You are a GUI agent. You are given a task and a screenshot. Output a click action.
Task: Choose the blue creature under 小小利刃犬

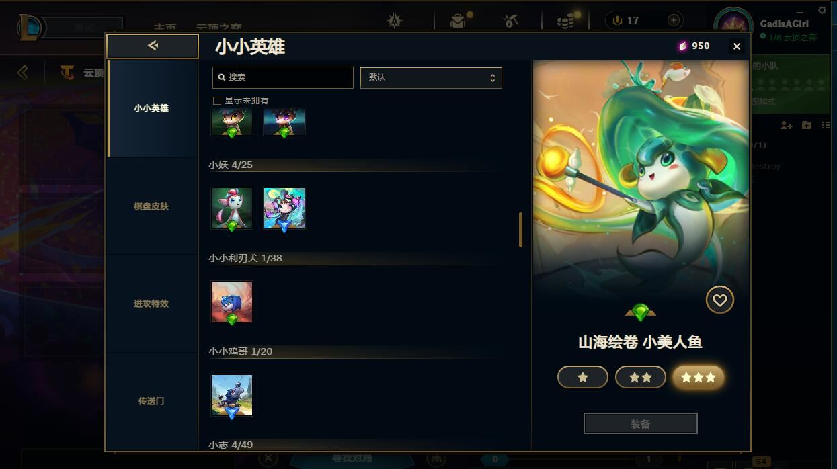232,302
